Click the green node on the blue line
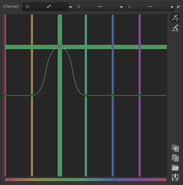This screenshot has width=183, height=185. 113,95
